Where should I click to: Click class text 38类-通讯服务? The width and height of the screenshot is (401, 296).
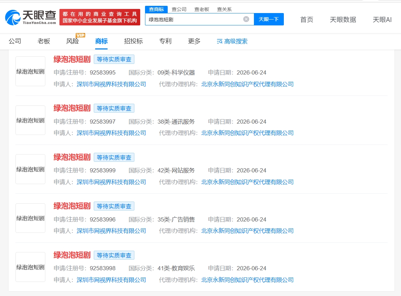176,122
